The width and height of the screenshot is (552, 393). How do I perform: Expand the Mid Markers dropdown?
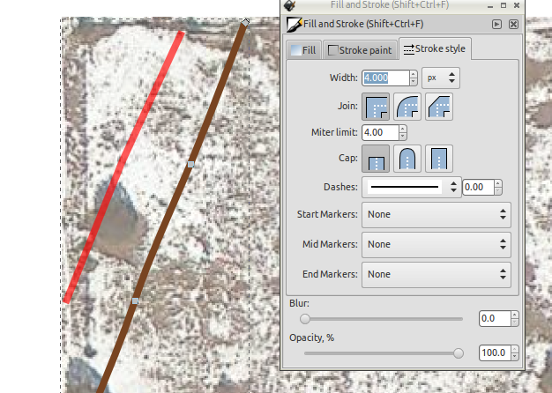[x=436, y=244]
